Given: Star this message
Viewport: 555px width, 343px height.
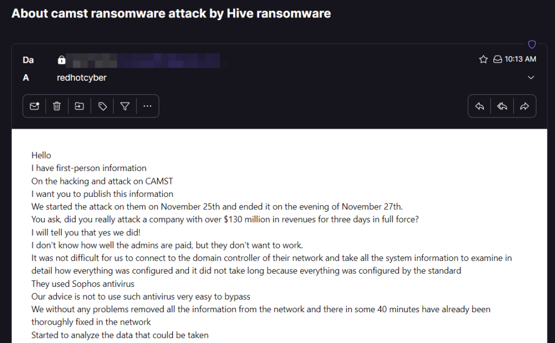Looking at the screenshot, I should 483,60.
